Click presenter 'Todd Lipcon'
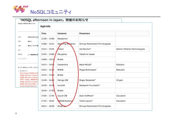173x122 pixels. [86, 101]
